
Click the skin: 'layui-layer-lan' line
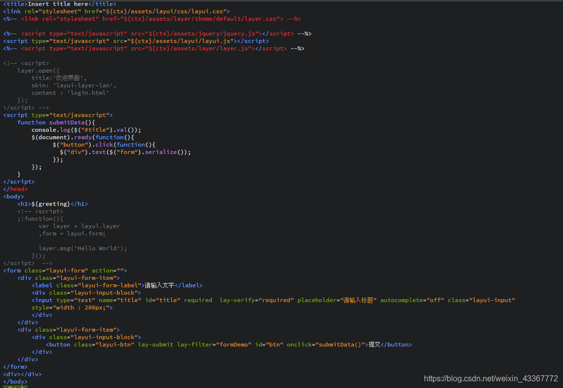point(73,85)
